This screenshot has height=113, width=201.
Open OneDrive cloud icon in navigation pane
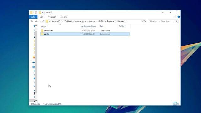(x=34, y=62)
